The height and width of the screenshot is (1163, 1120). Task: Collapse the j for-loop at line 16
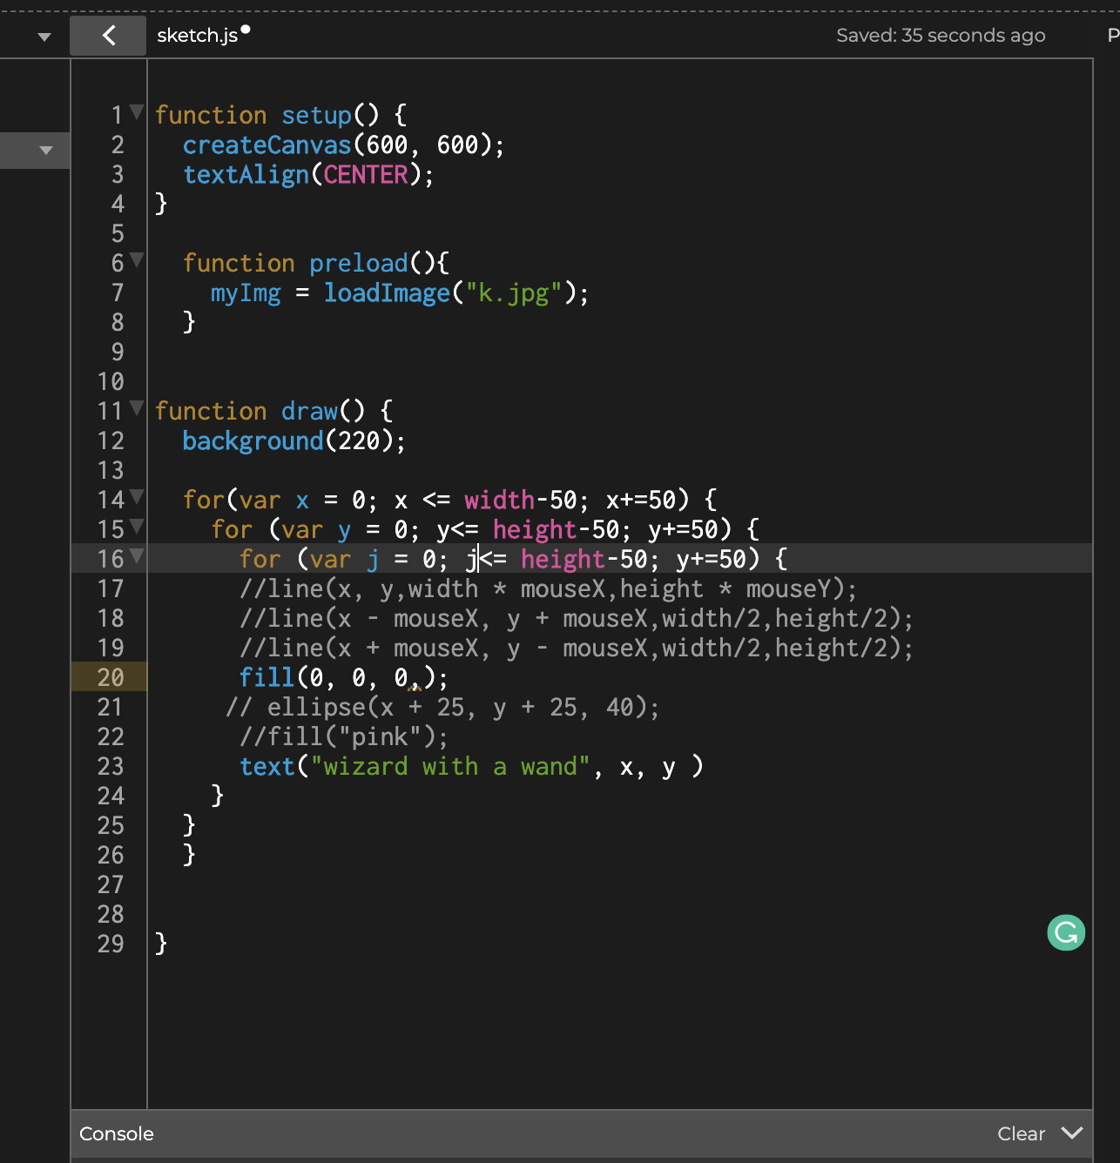[x=137, y=556]
